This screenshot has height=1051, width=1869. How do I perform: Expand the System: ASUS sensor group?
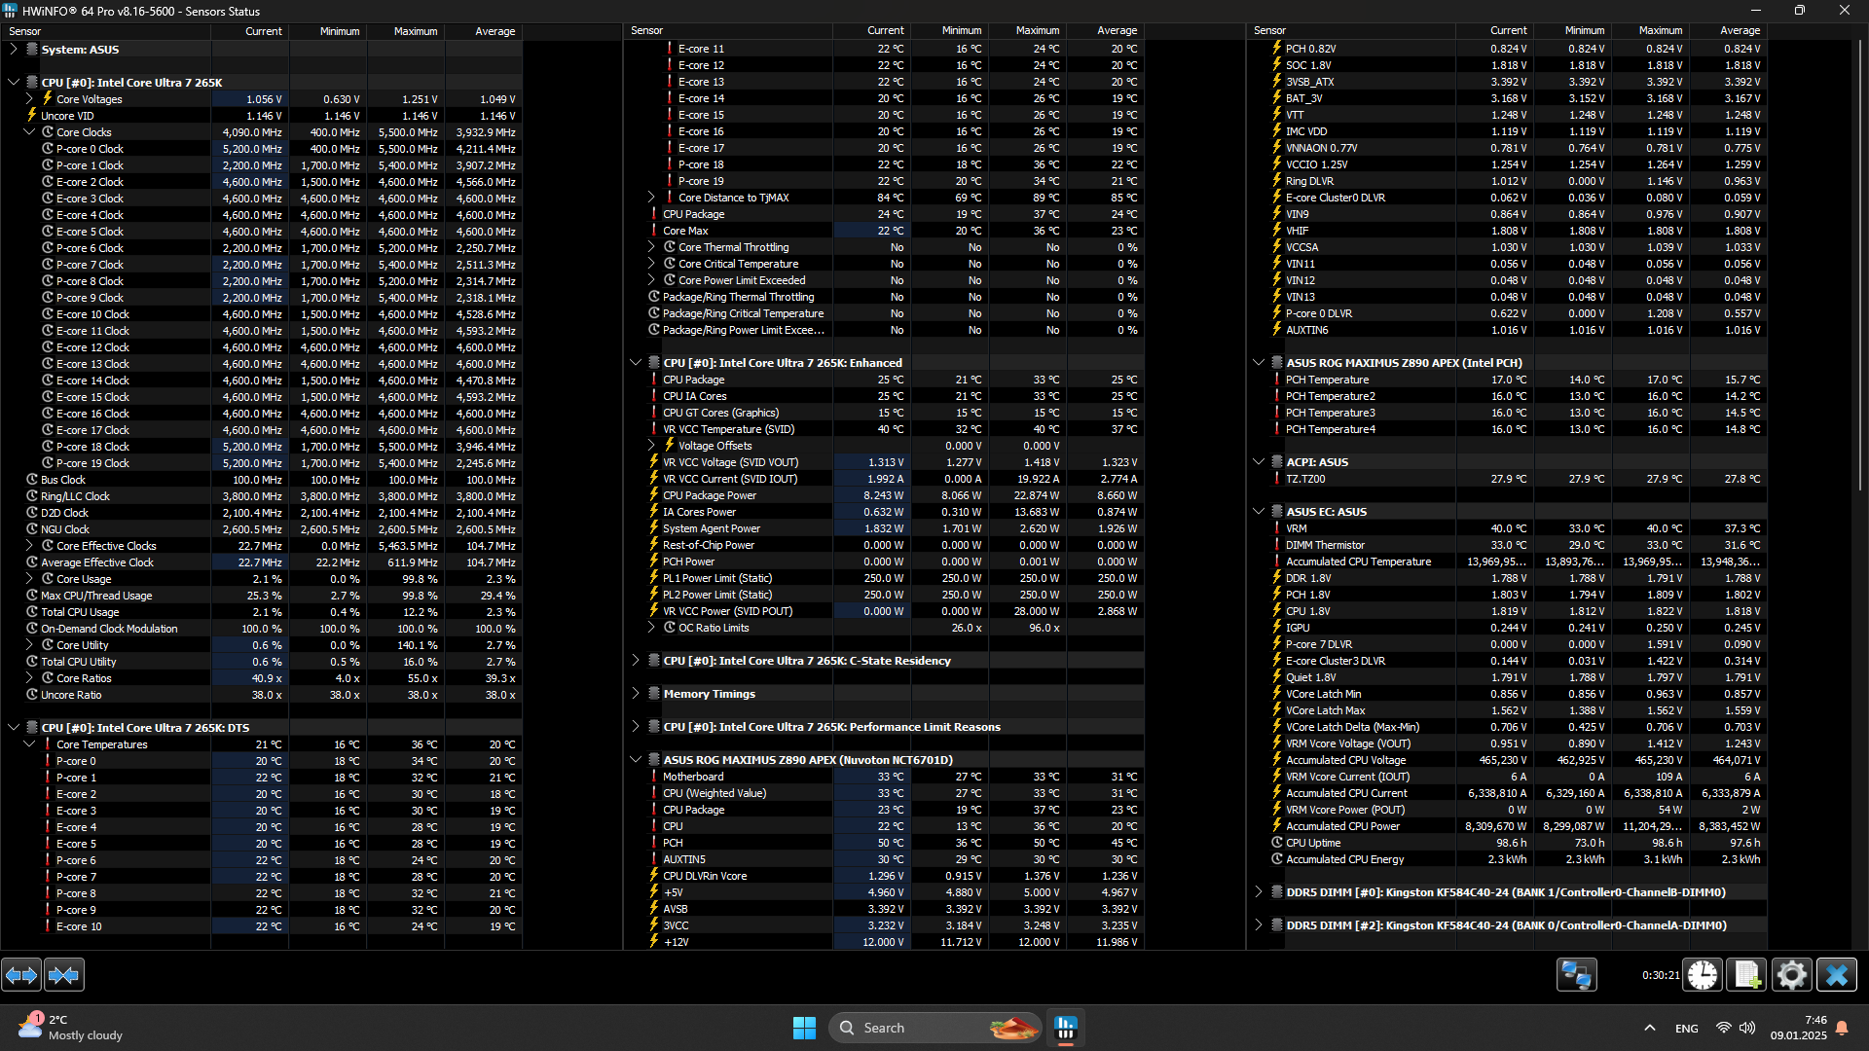click(14, 49)
